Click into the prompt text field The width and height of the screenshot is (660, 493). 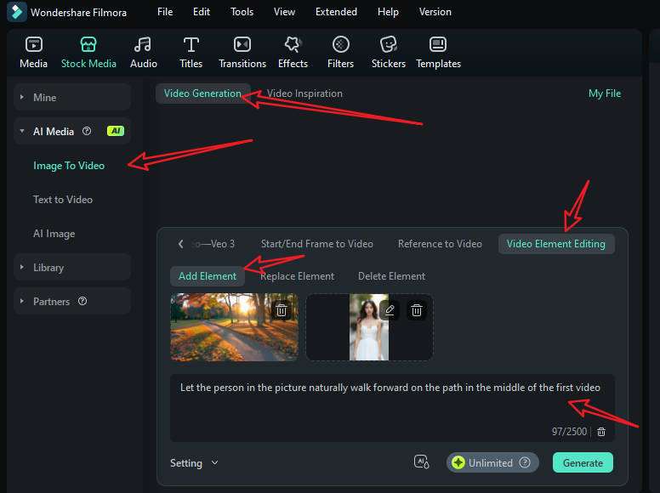[392, 407]
